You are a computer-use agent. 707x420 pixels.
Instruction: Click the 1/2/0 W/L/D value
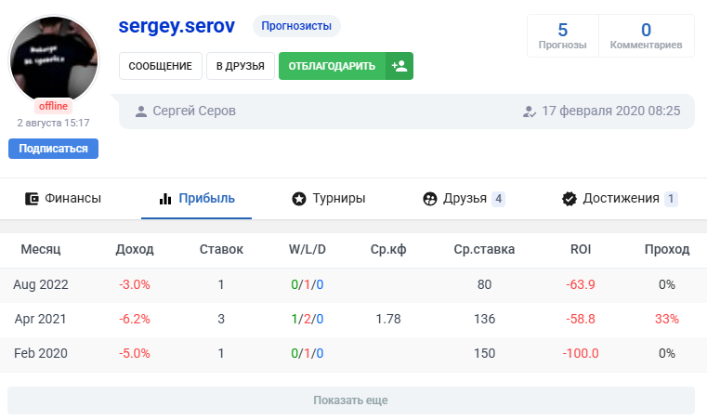click(308, 319)
